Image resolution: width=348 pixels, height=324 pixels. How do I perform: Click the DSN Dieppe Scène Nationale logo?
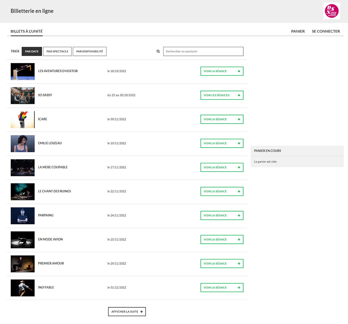tap(331, 11)
